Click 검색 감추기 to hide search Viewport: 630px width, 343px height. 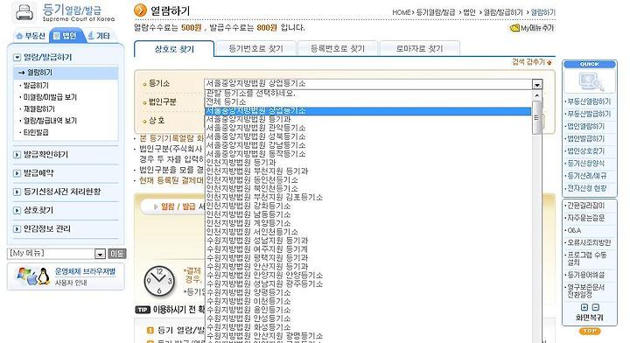point(532,62)
